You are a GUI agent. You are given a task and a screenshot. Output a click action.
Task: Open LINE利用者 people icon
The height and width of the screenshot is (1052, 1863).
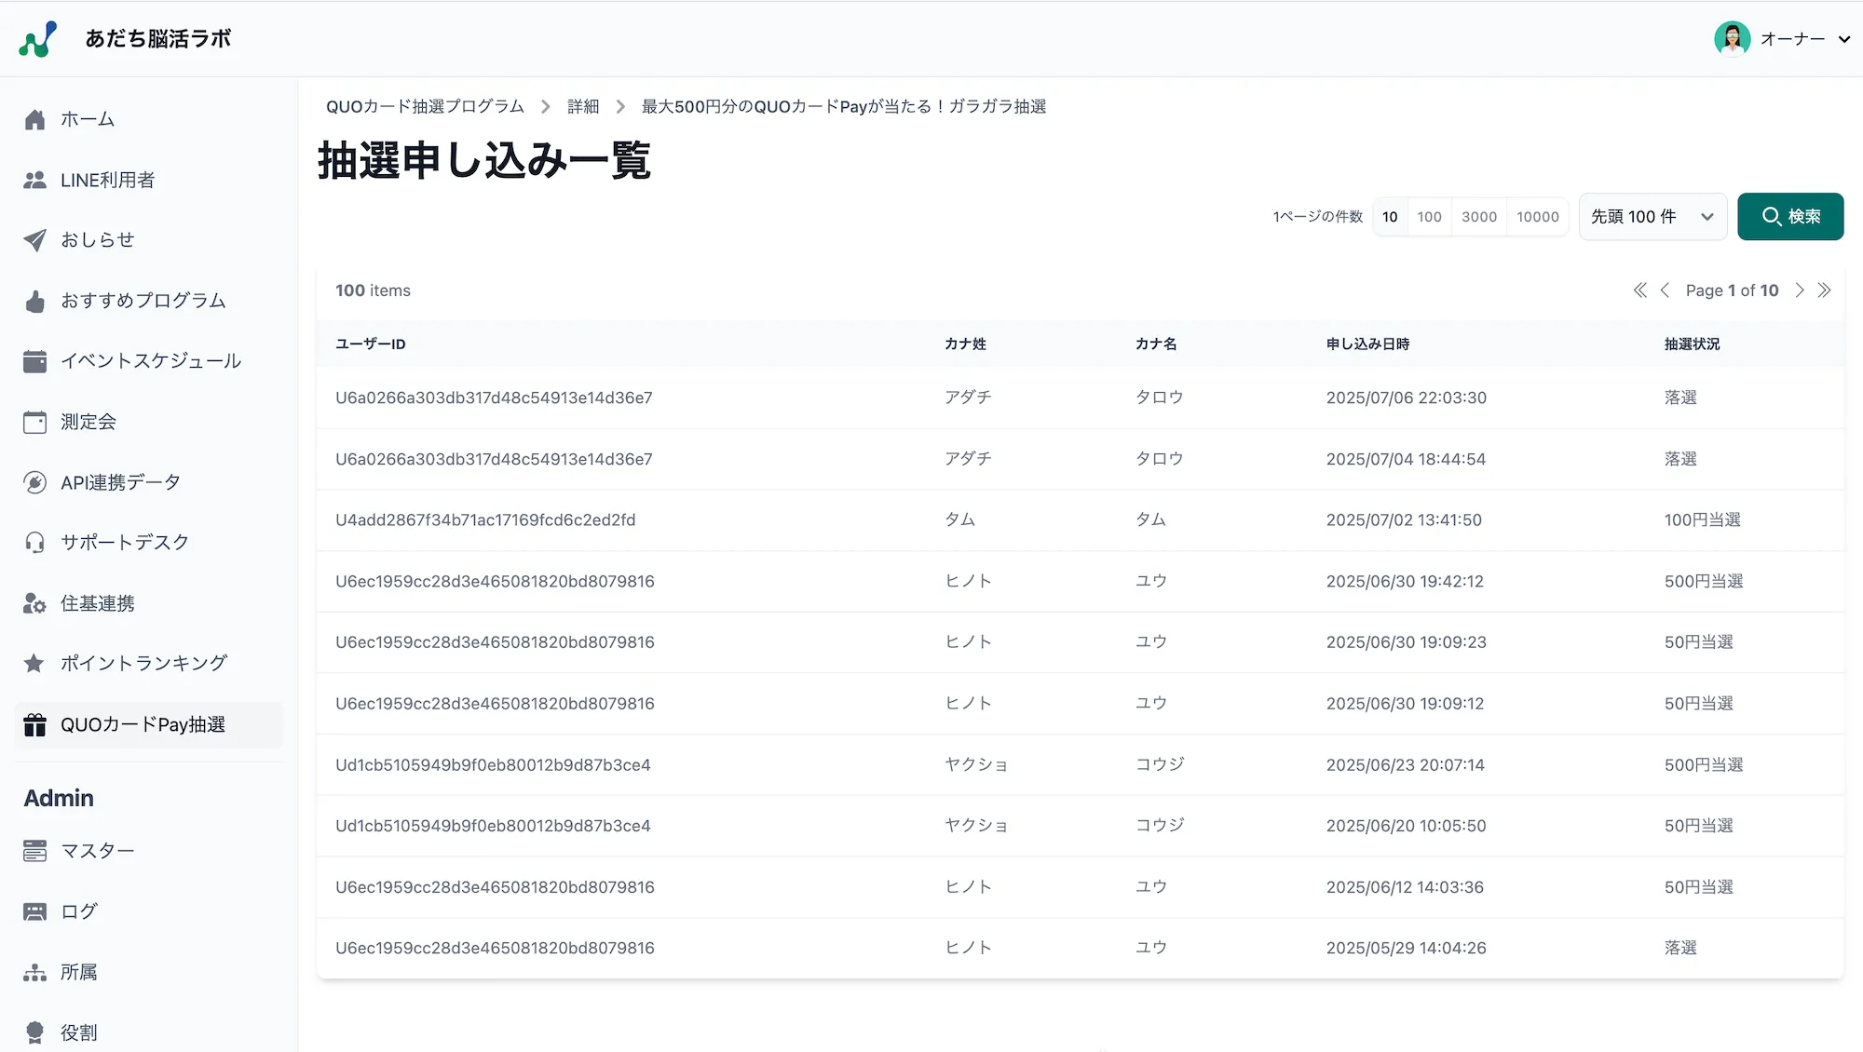(34, 180)
